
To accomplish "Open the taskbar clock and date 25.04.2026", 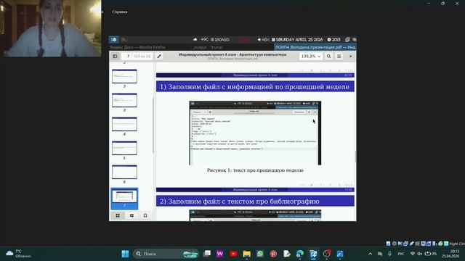I will click(x=450, y=254).
